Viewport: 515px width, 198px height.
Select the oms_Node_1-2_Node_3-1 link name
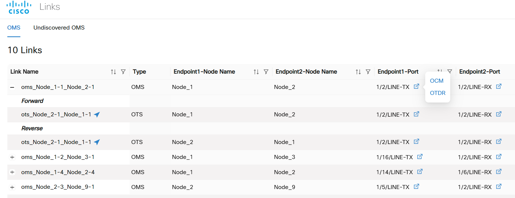58,157
